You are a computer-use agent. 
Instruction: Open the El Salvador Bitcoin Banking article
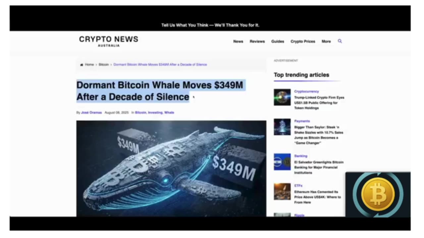point(319,168)
